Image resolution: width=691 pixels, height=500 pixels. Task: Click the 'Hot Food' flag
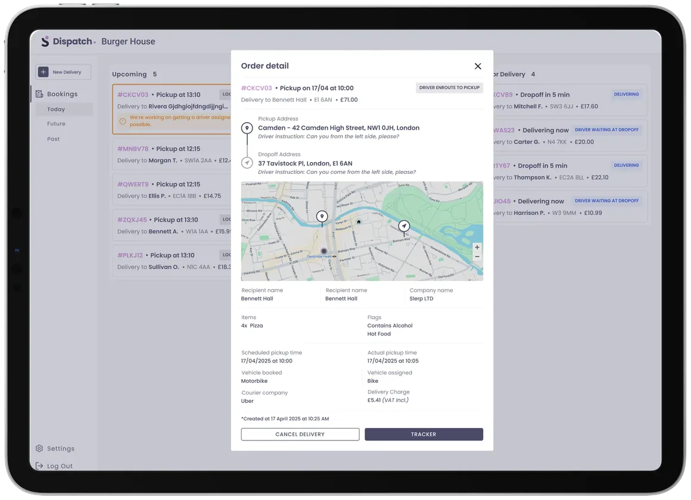[379, 334]
